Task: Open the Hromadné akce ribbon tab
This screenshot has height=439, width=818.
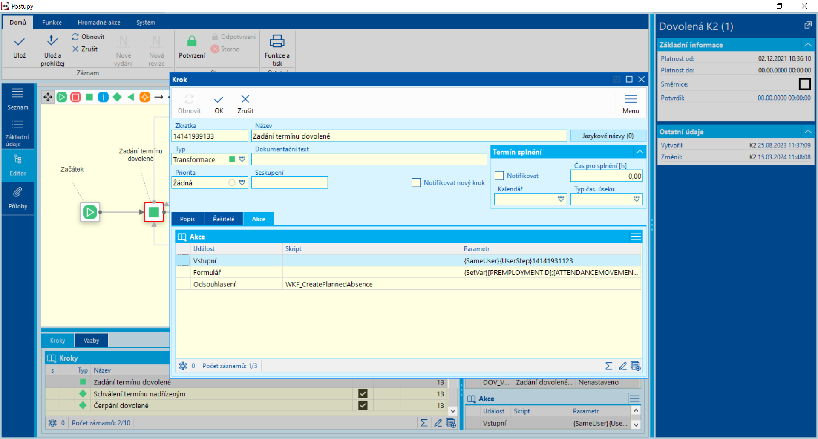Action: point(99,23)
